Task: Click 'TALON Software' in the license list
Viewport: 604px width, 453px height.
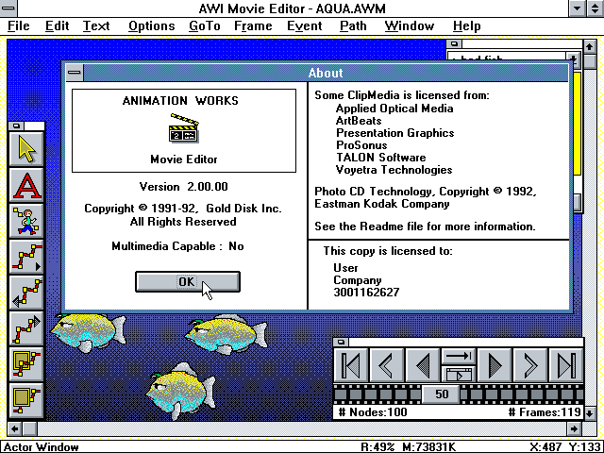Action: (x=380, y=158)
